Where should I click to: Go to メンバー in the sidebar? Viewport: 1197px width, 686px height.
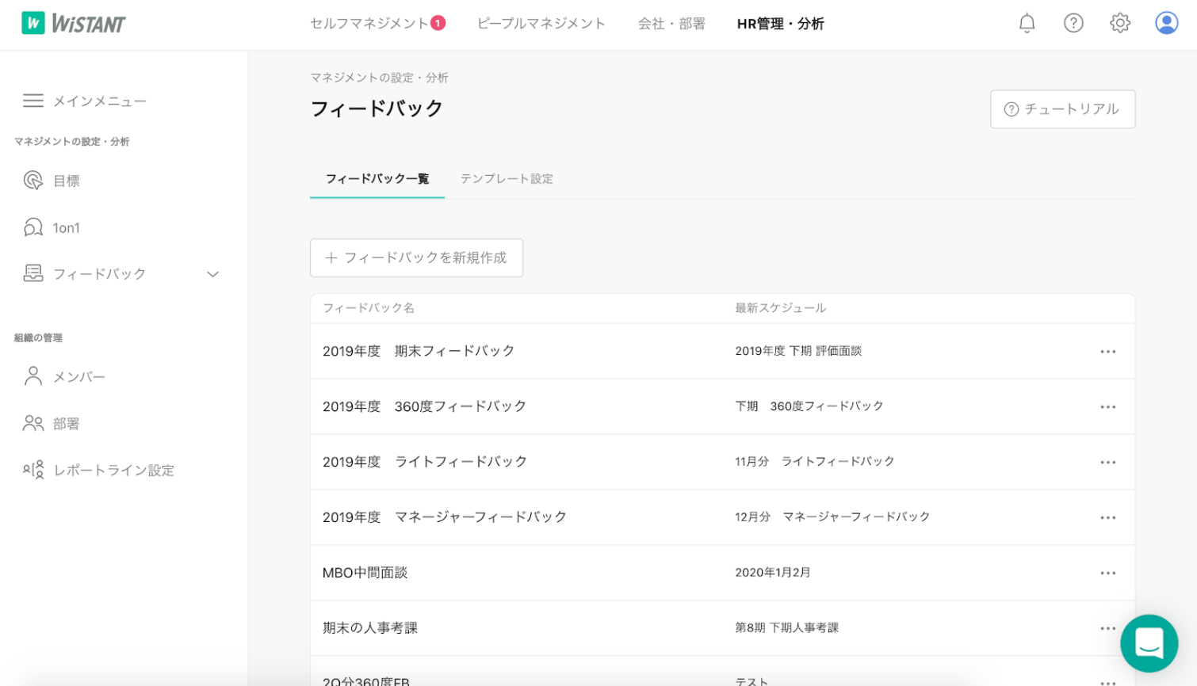pyautogui.click(x=79, y=377)
